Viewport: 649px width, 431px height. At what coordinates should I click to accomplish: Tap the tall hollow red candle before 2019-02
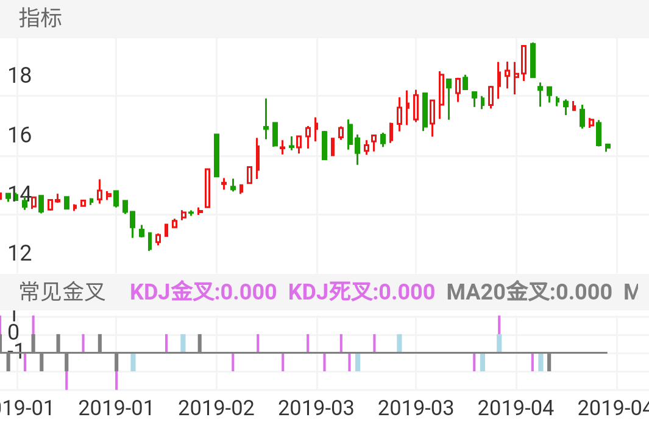(x=207, y=188)
